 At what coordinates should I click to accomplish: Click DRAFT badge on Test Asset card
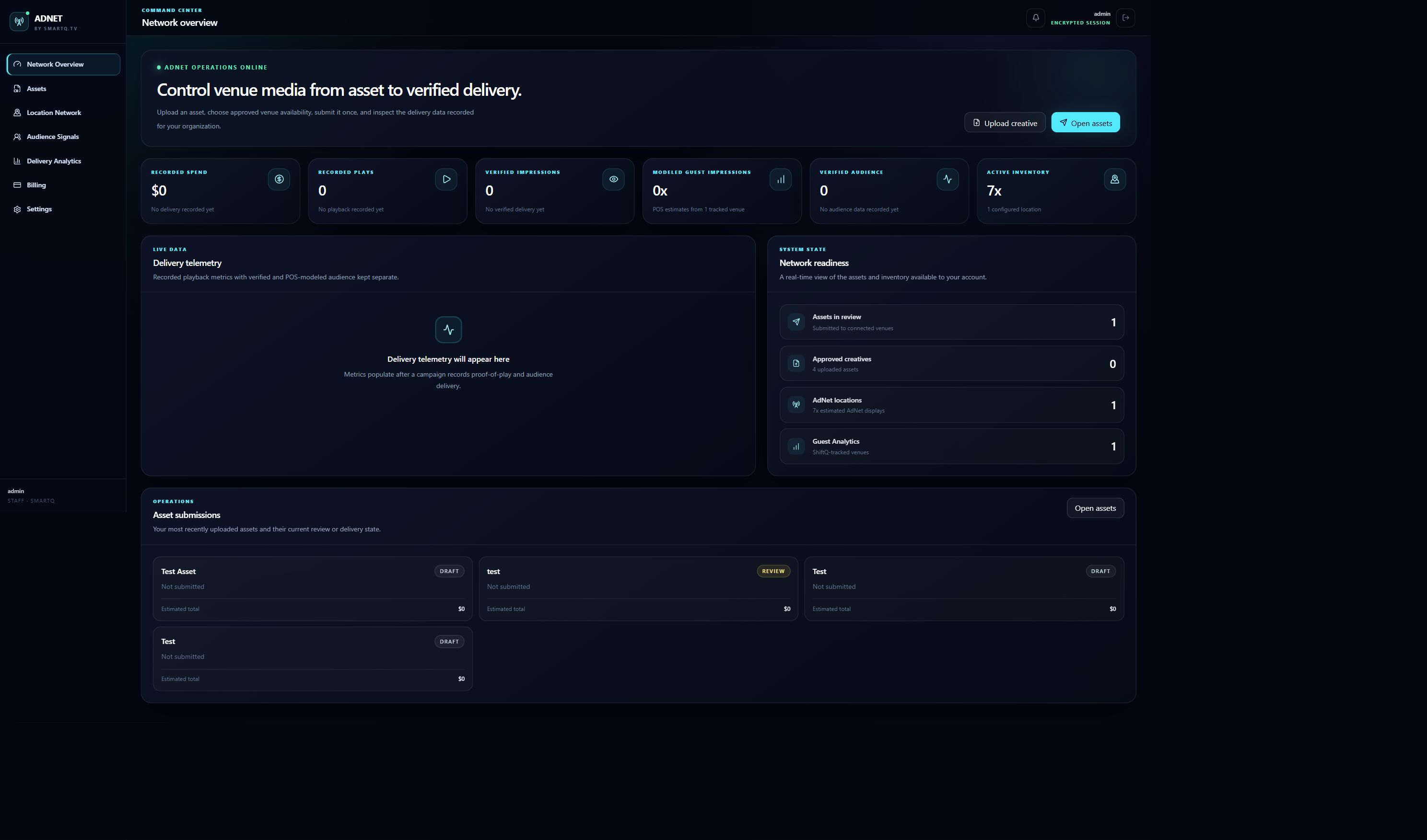pyautogui.click(x=449, y=571)
